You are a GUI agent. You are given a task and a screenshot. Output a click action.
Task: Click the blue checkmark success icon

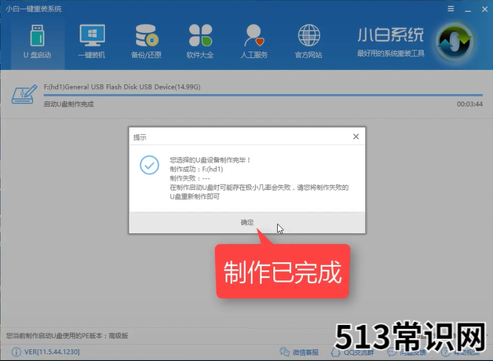(149, 165)
